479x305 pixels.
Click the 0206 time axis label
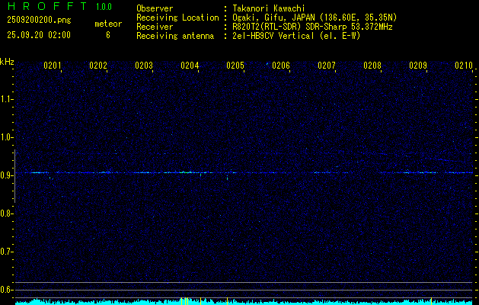(x=281, y=66)
